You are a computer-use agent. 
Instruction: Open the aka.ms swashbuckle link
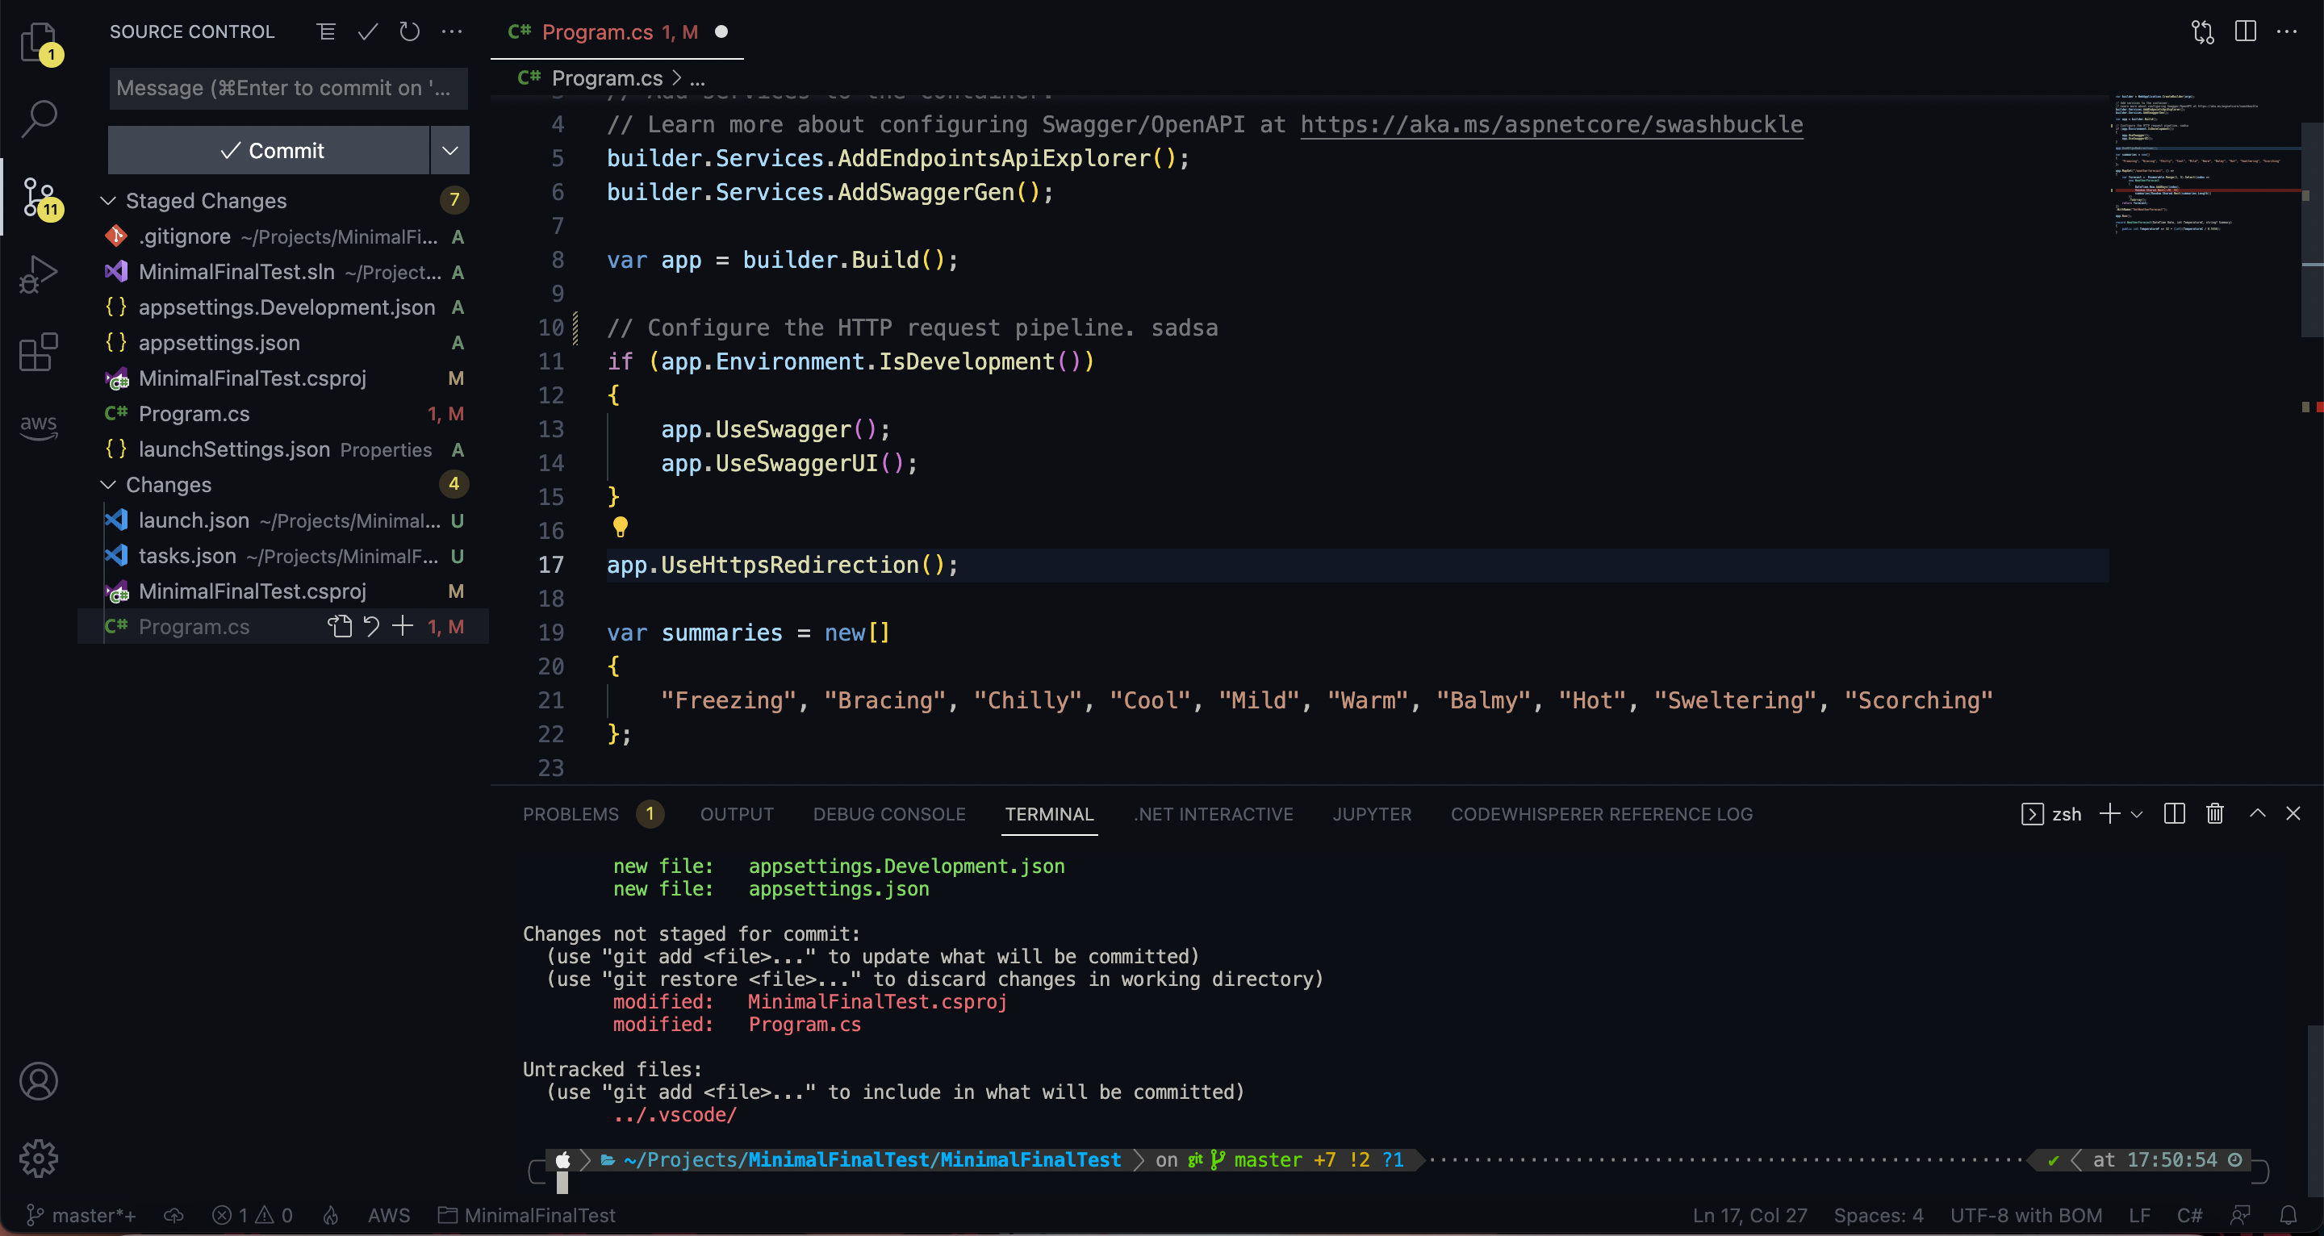tap(1551, 124)
